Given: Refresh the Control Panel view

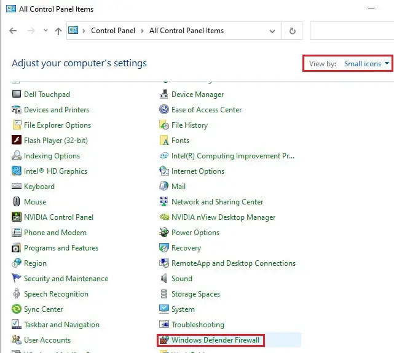Looking at the screenshot, I should pos(292,31).
